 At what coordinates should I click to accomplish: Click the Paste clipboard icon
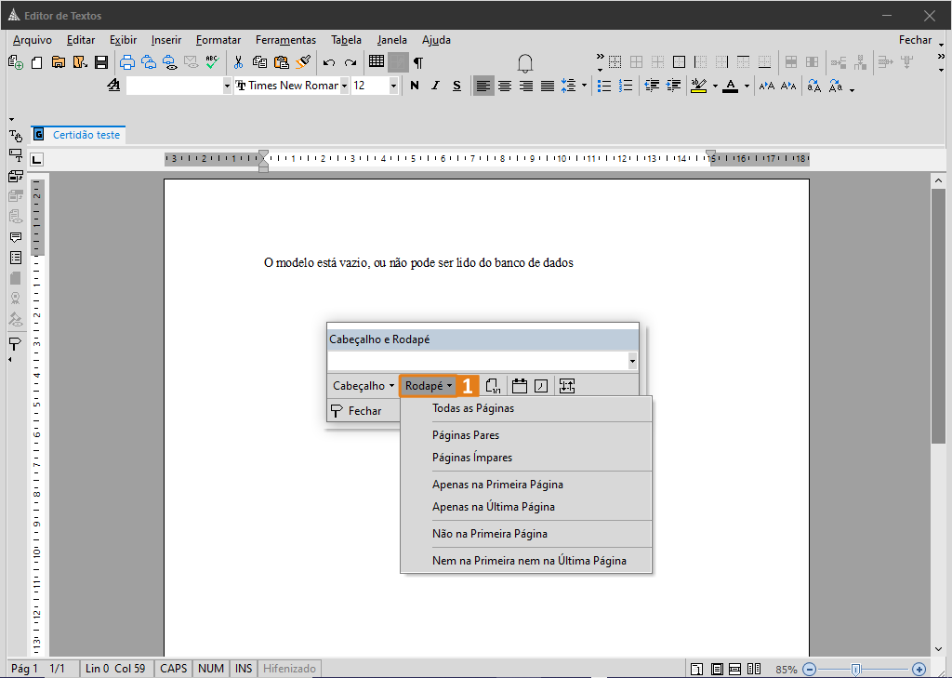(x=281, y=62)
